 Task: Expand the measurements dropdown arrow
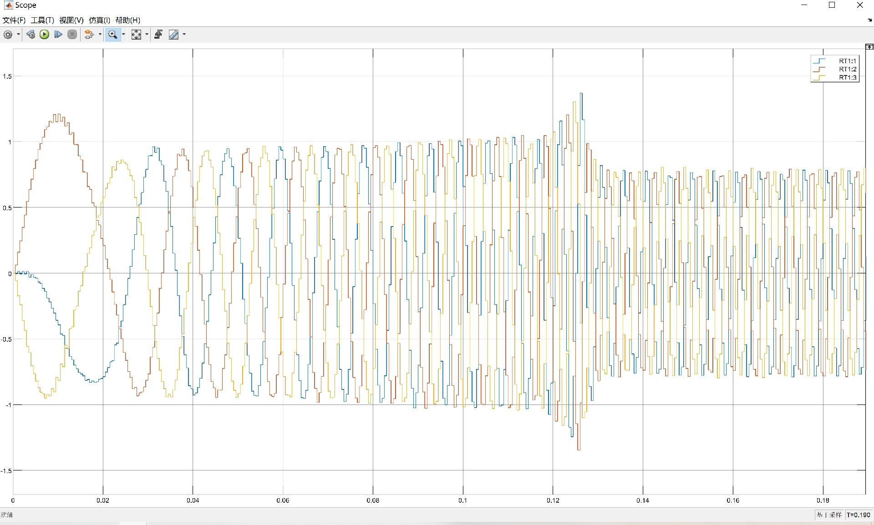(x=184, y=35)
